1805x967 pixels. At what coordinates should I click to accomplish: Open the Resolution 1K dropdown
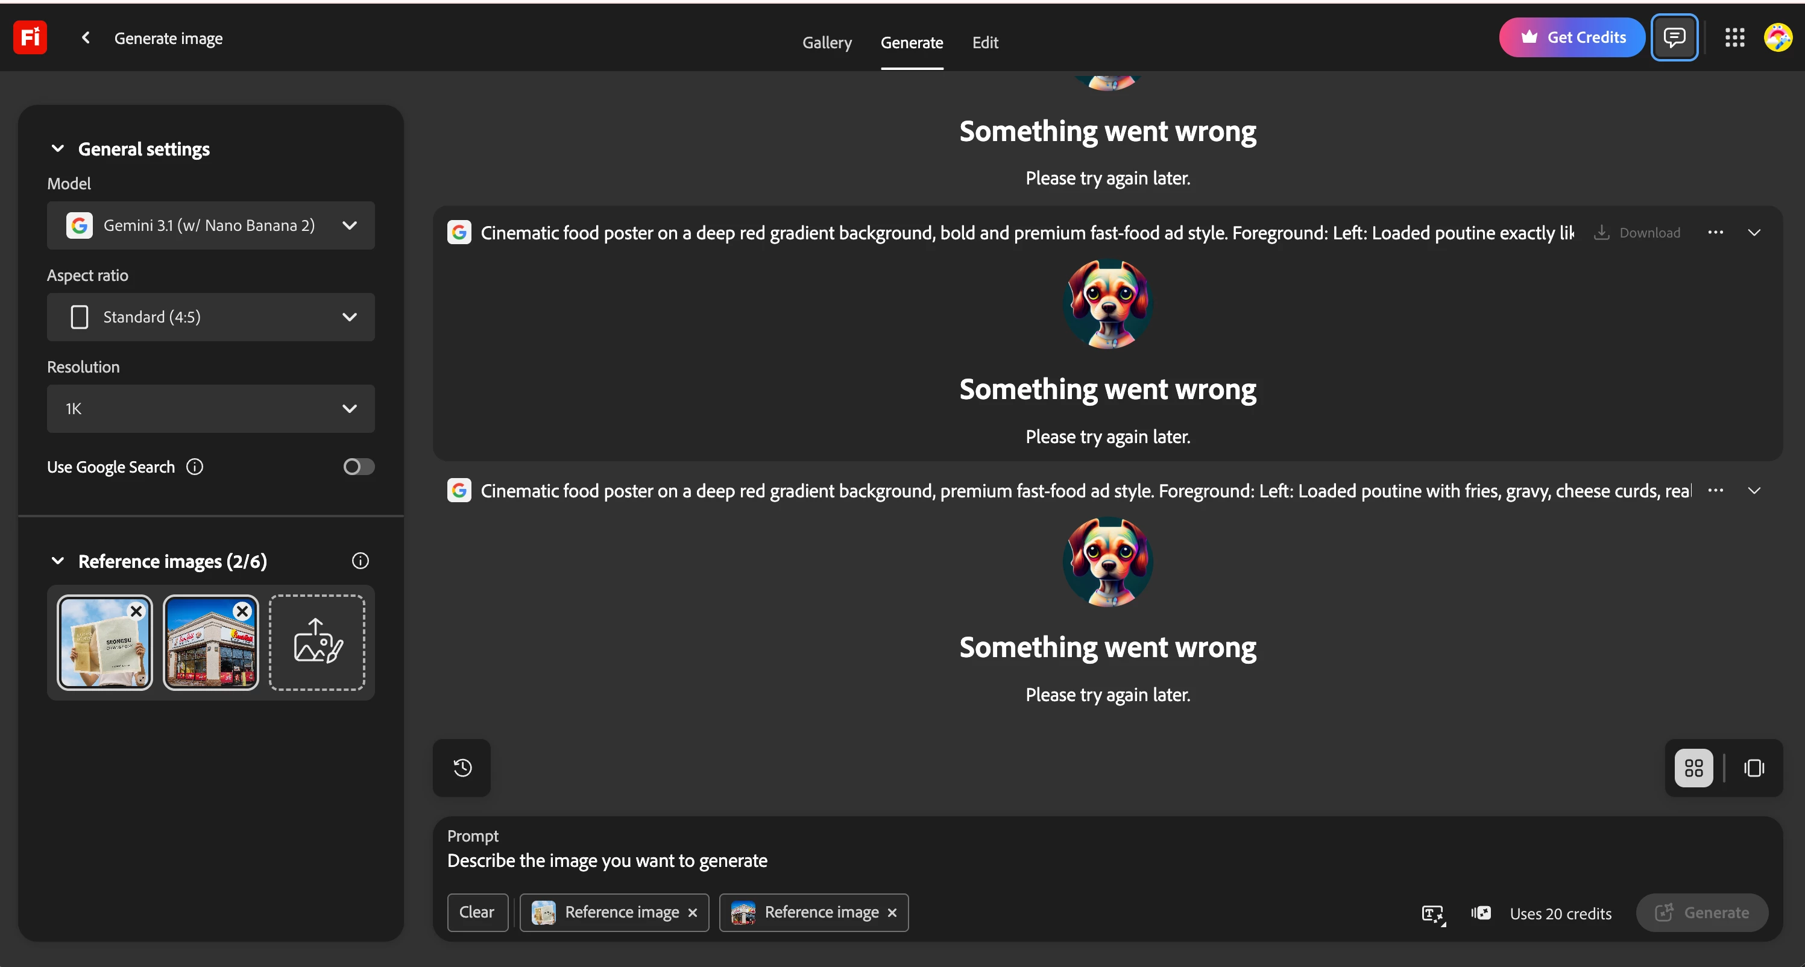(210, 409)
